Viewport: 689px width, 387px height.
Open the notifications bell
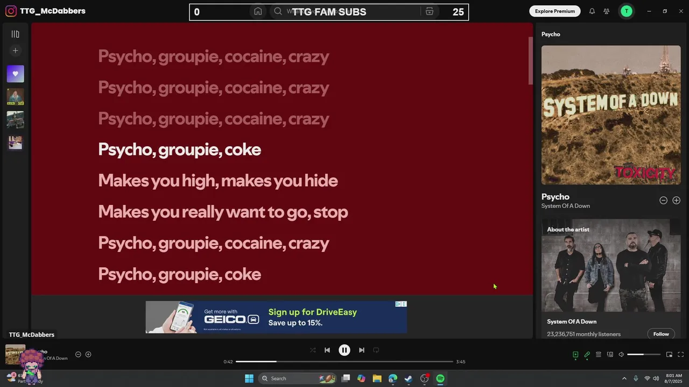(592, 11)
